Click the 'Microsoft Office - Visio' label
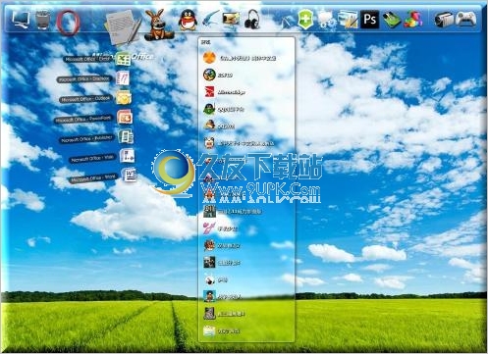Image resolution: width=488 pixels, height=354 pixels. click(92, 159)
